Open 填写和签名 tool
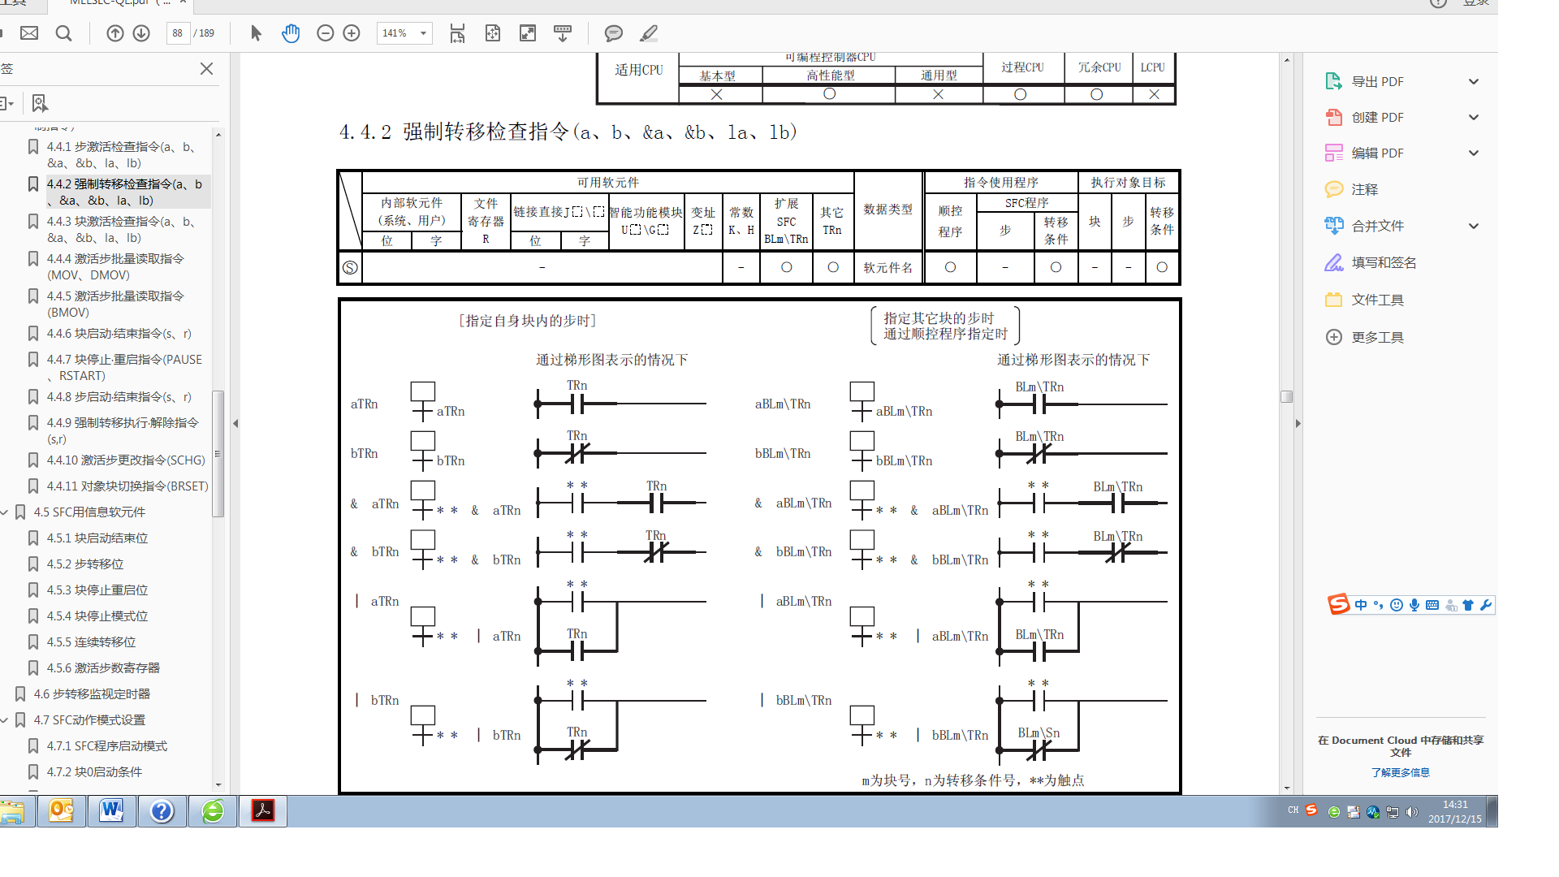 [1383, 262]
